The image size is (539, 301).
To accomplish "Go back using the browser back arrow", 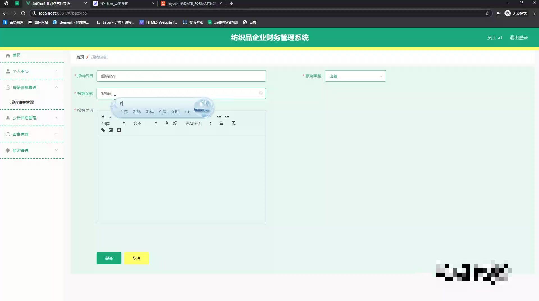I will coord(5,13).
